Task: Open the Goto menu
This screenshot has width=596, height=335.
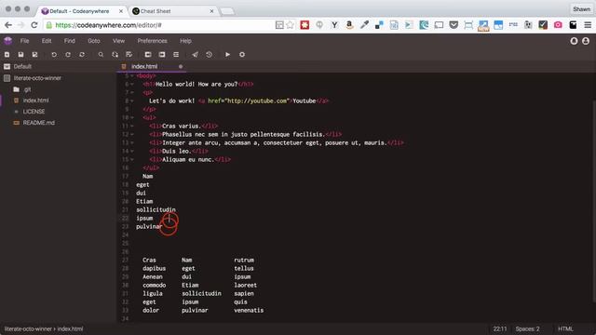Action: [x=94, y=41]
